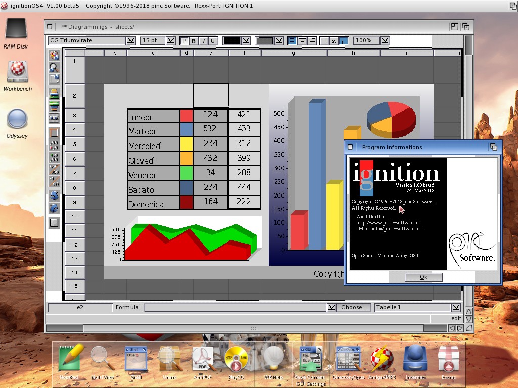
Task: Toggle underline text formatting
Action: pos(213,41)
